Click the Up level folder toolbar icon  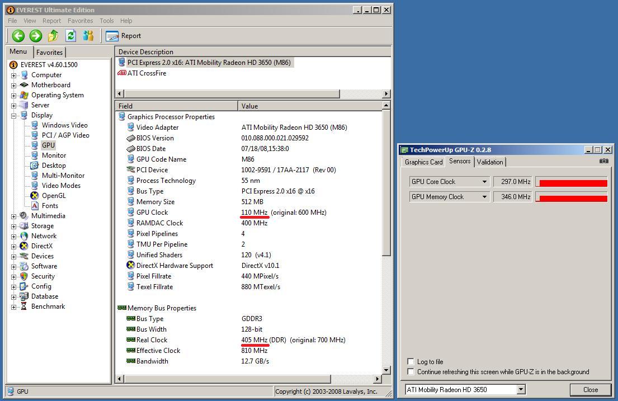[x=53, y=36]
